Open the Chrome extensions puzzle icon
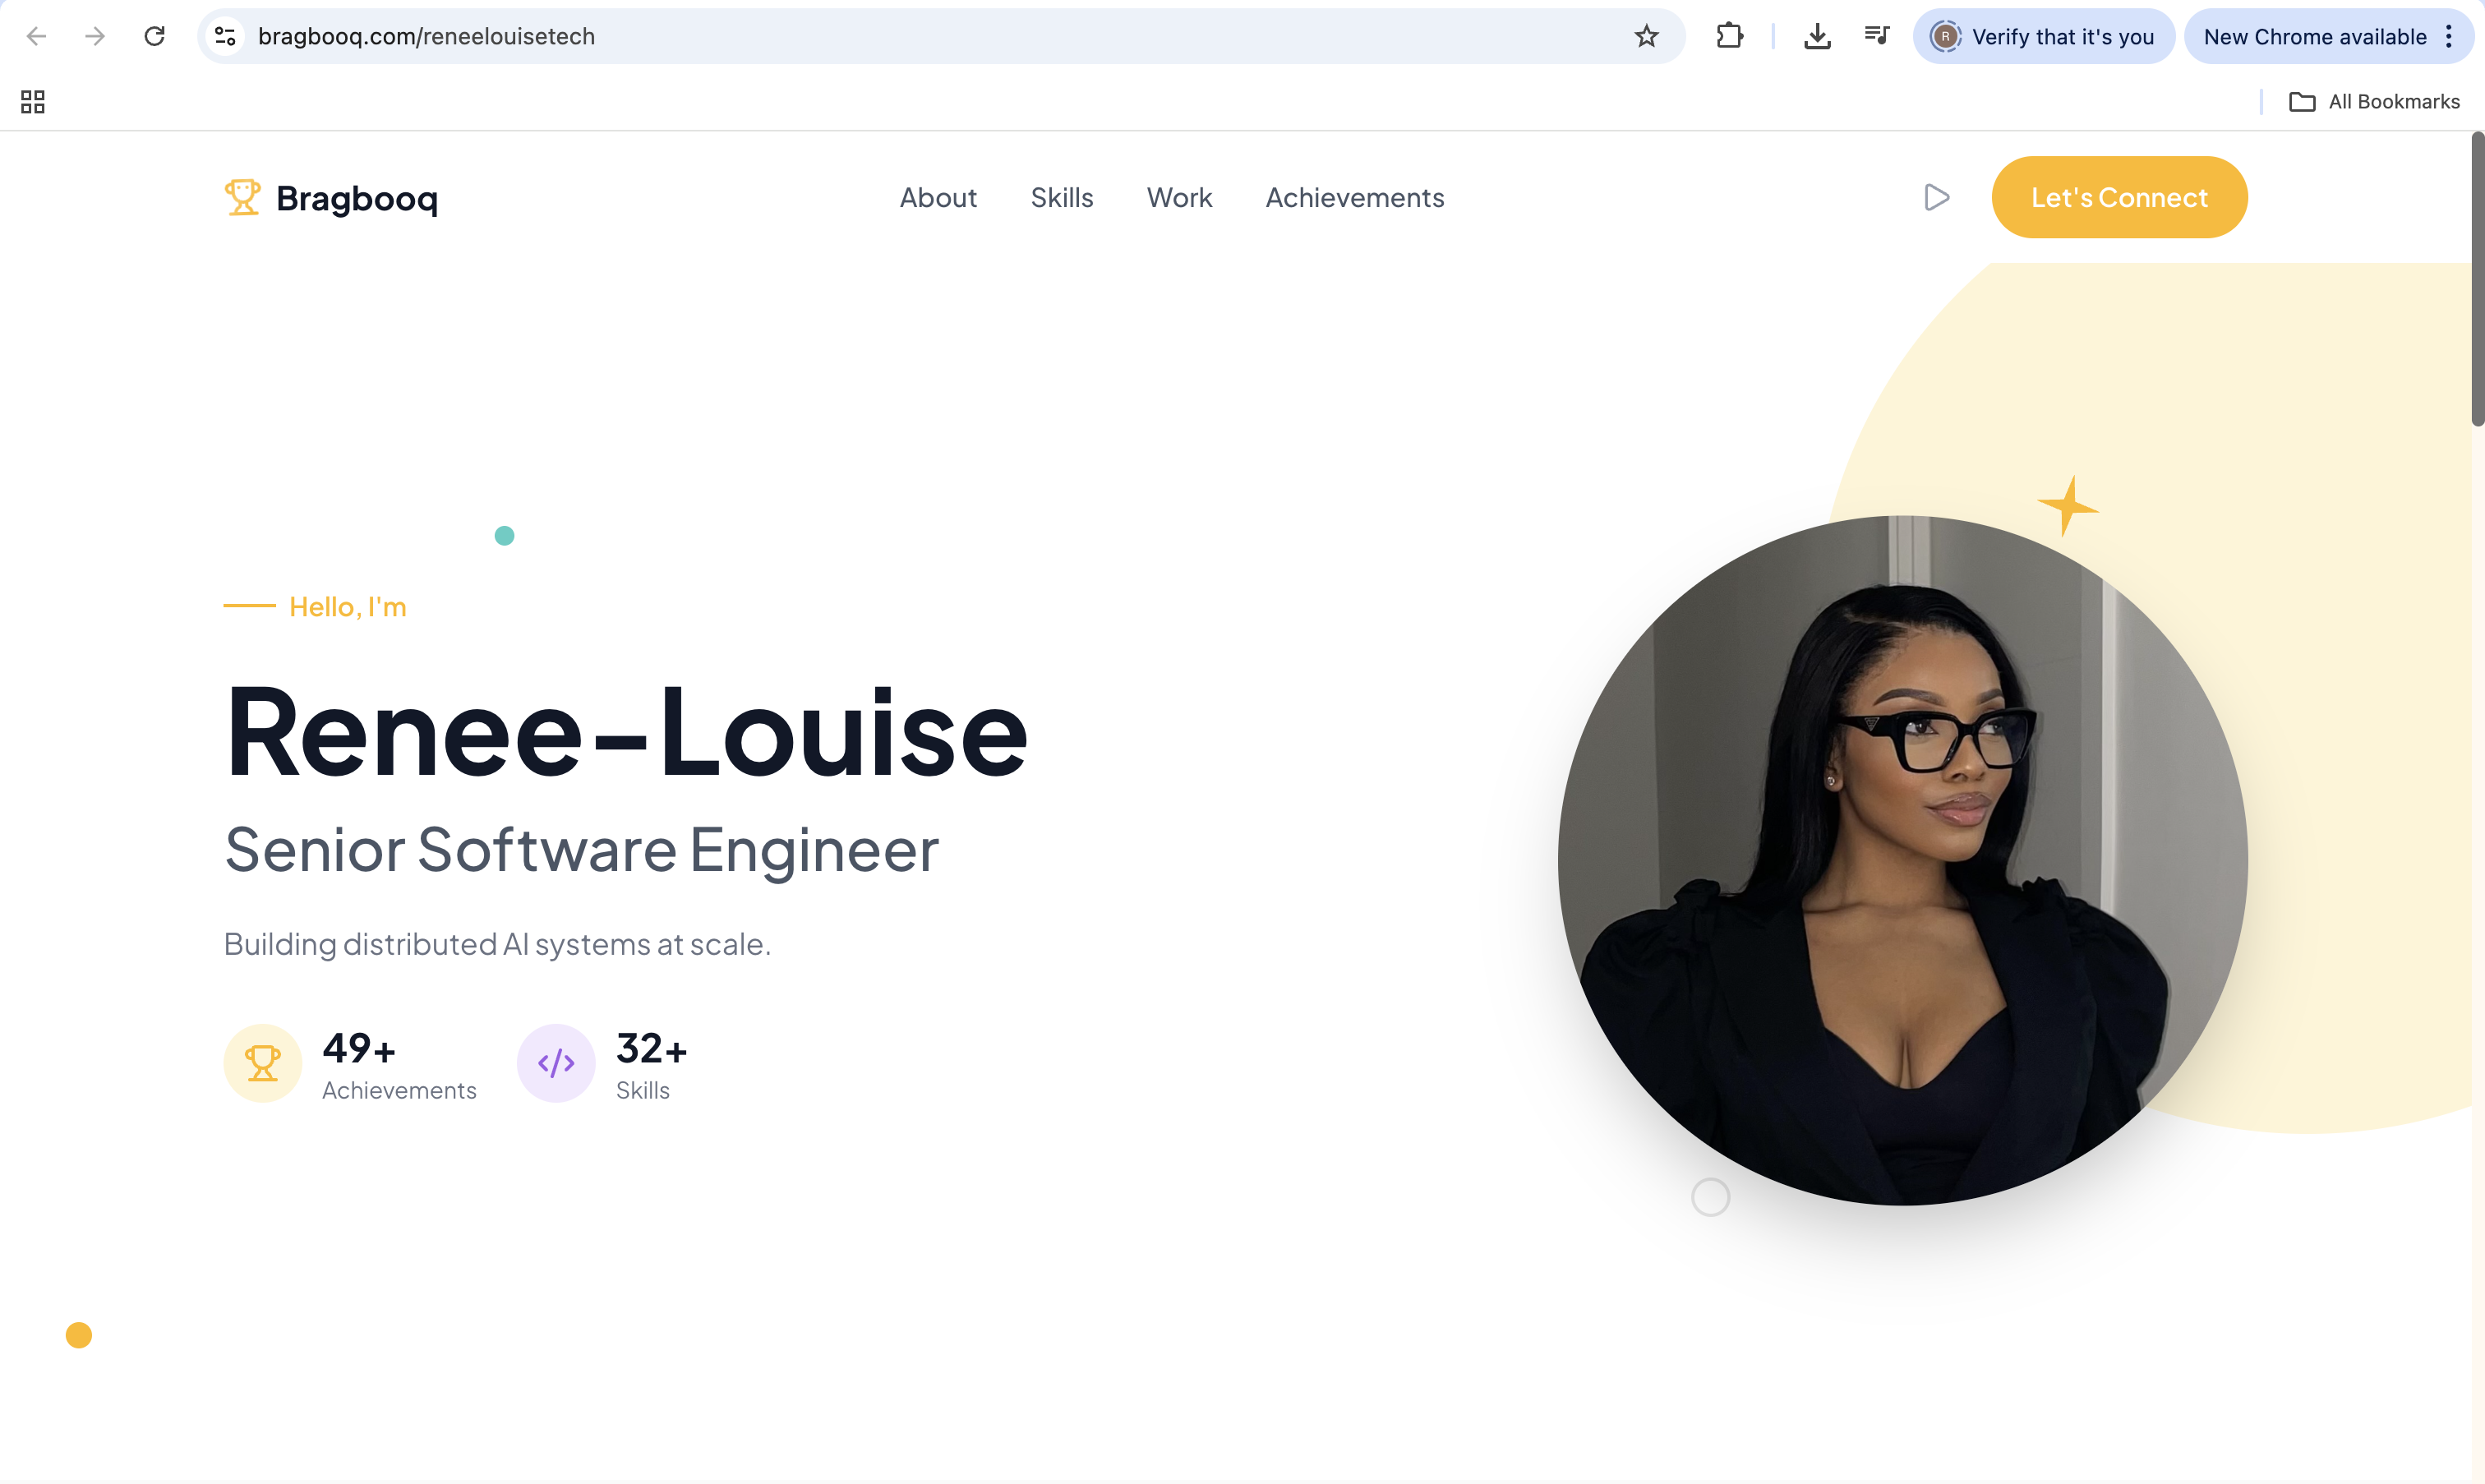This screenshot has height=1484, width=2485. tap(1729, 37)
